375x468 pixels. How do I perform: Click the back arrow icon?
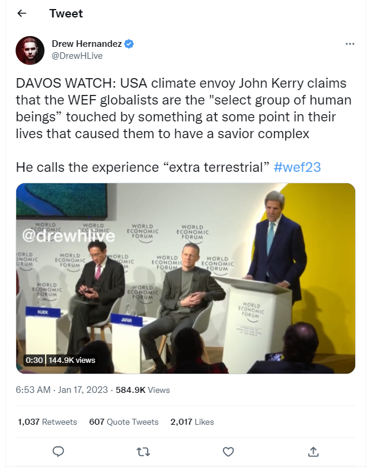coord(22,14)
